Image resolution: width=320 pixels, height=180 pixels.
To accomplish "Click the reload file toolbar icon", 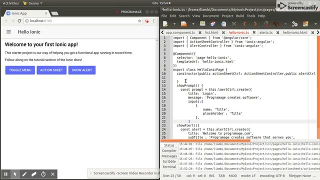I will 223,24.
